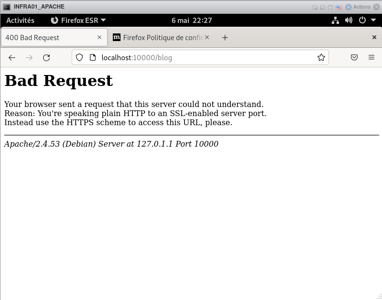The image size is (382, 300).
Task: Expand system menu arrow beside power icon
Action: click(372, 20)
